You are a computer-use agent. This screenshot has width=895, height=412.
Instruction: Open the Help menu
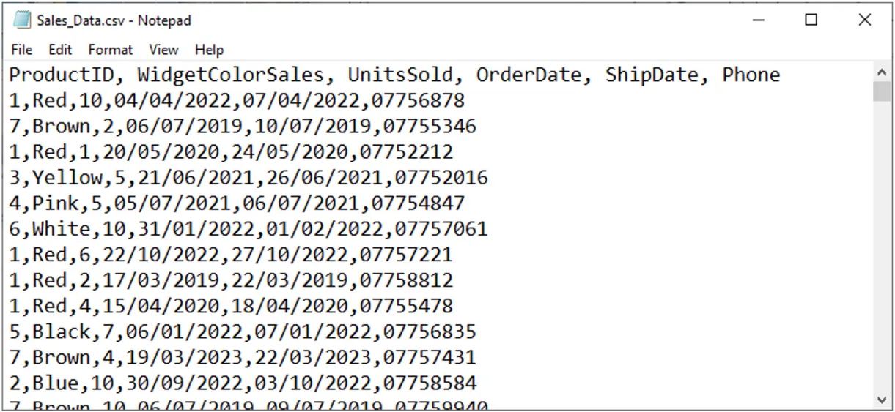pos(209,50)
